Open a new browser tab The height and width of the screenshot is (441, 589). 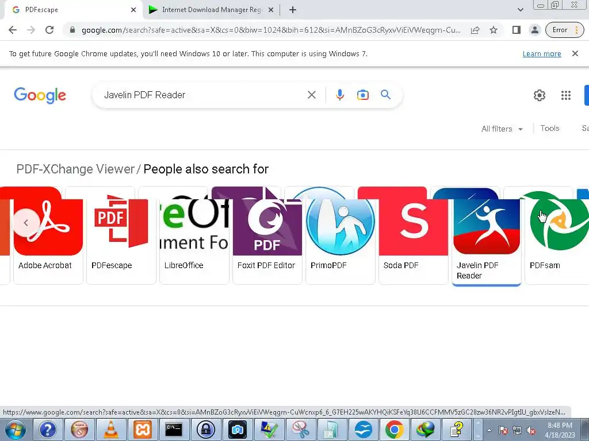pos(293,10)
